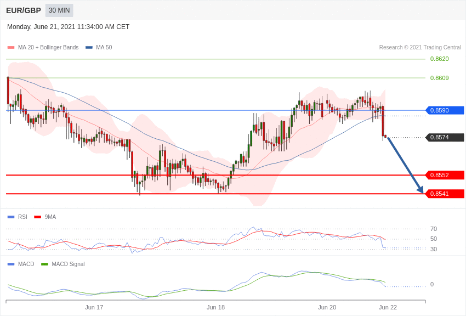Click the MACD legend blue swatch
Screen dimensions: 466x316
(x=11, y=264)
